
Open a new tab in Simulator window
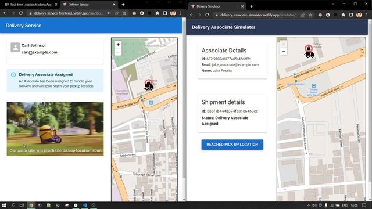click(252, 6)
